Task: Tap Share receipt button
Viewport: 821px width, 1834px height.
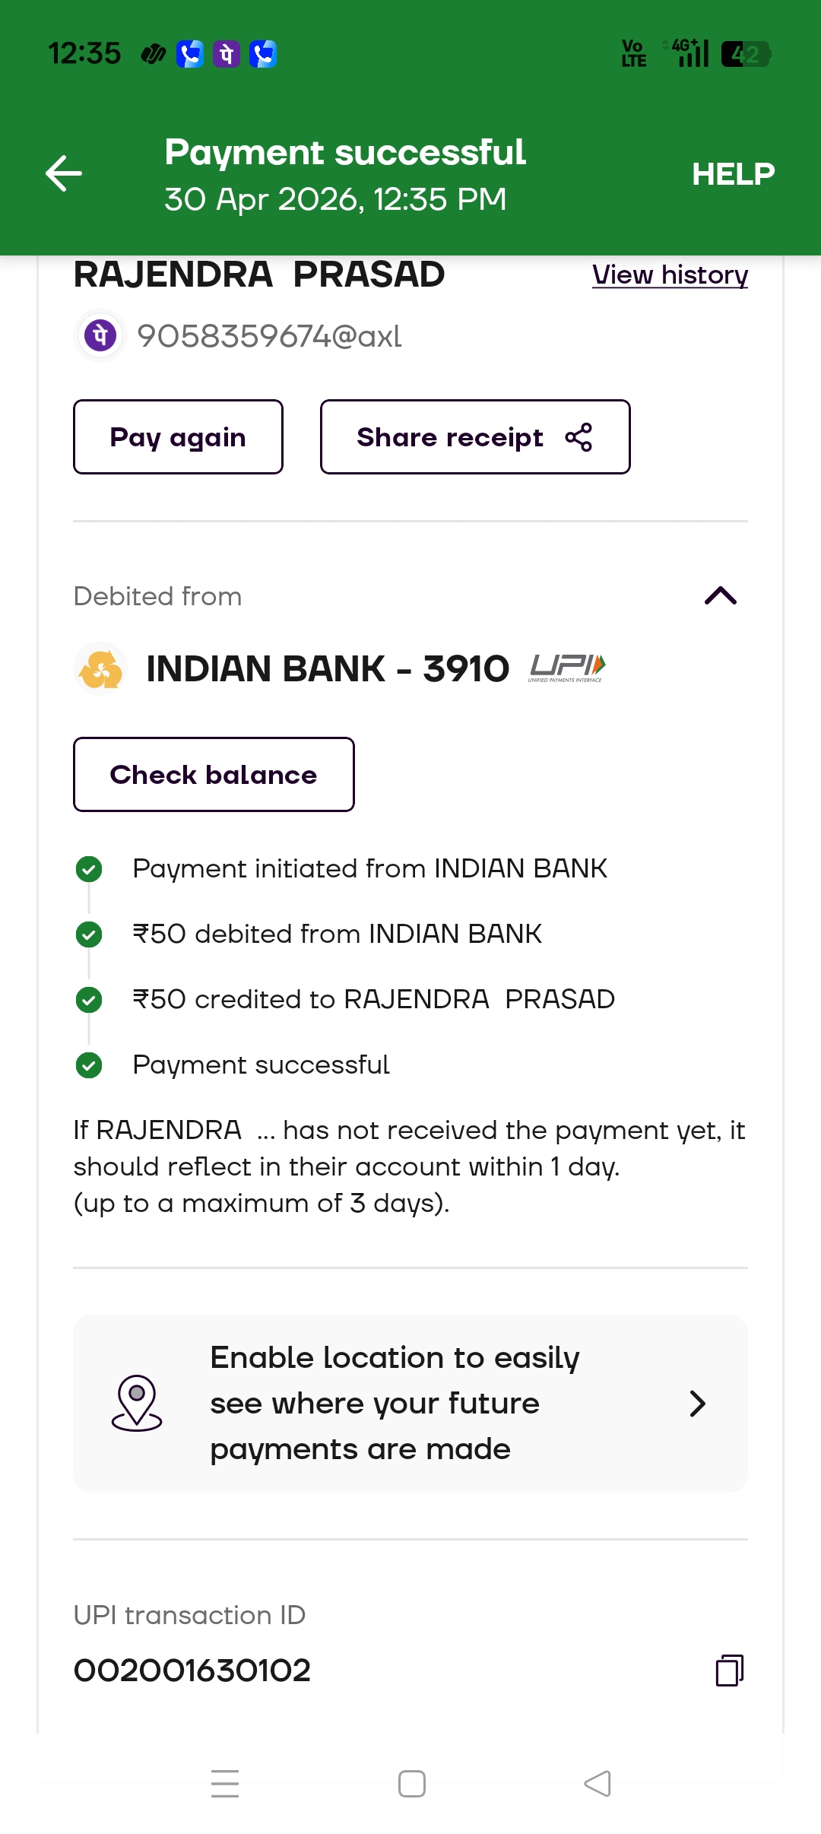Action: (475, 437)
